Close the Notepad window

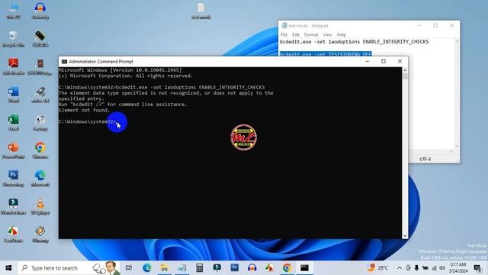(x=451, y=25)
